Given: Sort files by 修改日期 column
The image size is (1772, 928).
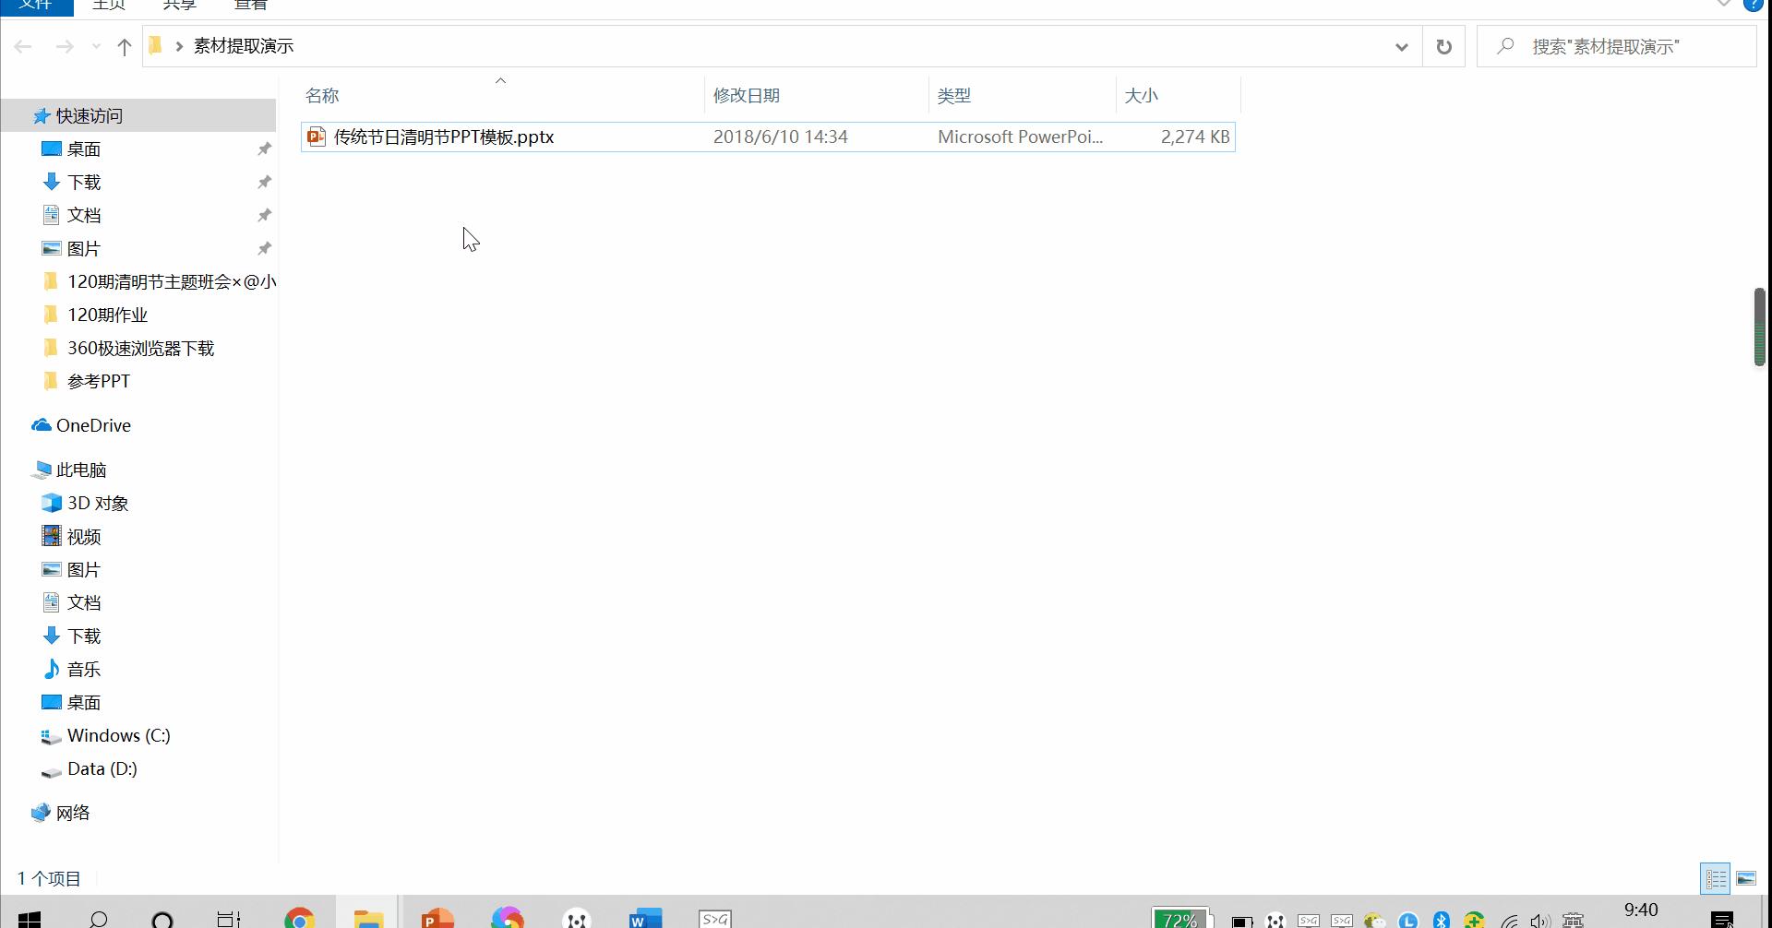Looking at the screenshot, I should tap(747, 96).
